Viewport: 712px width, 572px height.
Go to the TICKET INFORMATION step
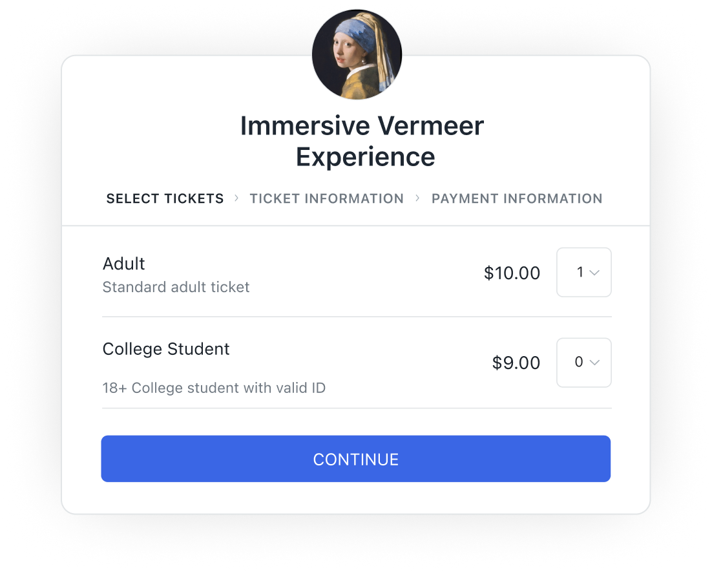pyautogui.click(x=326, y=198)
